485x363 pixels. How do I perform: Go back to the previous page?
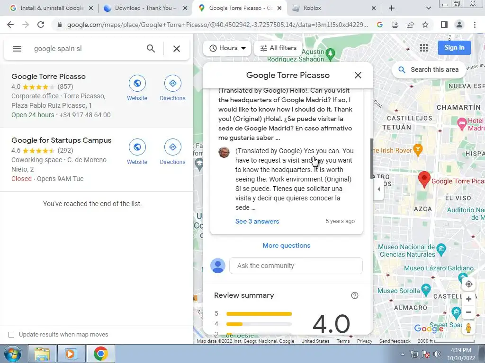point(10,25)
